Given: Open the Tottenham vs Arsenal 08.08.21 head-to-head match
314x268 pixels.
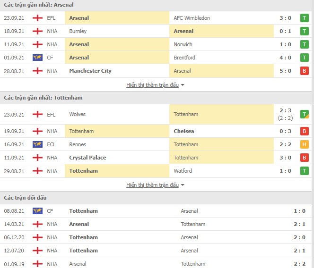Looking at the screenshot, I should point(156,211).
